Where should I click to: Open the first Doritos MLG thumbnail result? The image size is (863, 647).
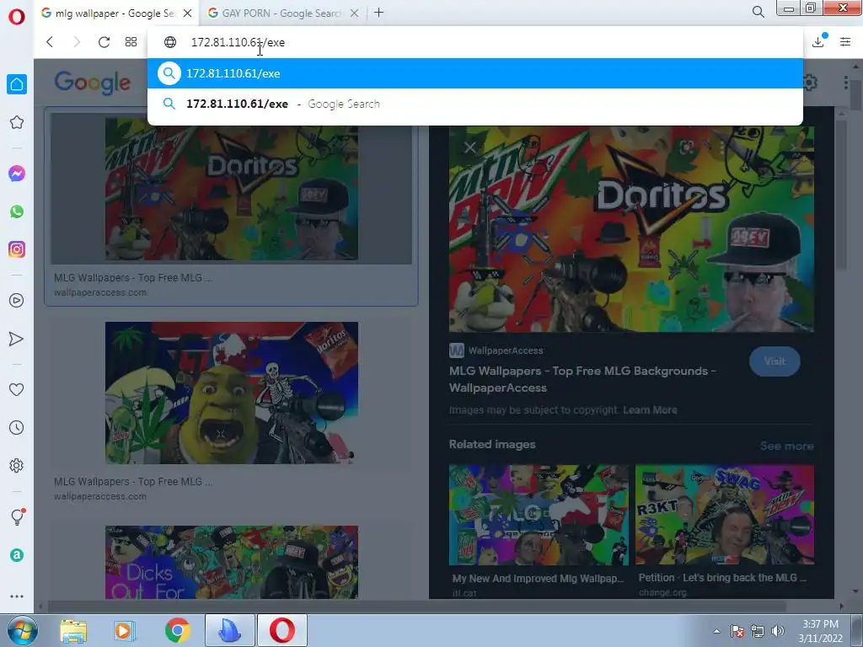point(232,190)
